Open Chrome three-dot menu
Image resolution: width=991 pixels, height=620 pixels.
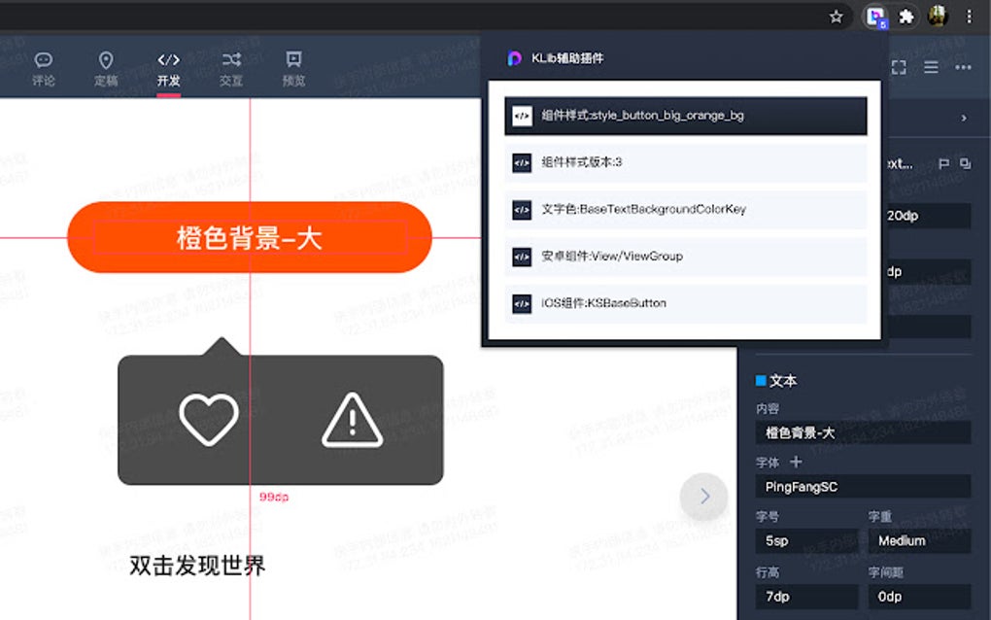pyautogui.click(x=969, y=17)
